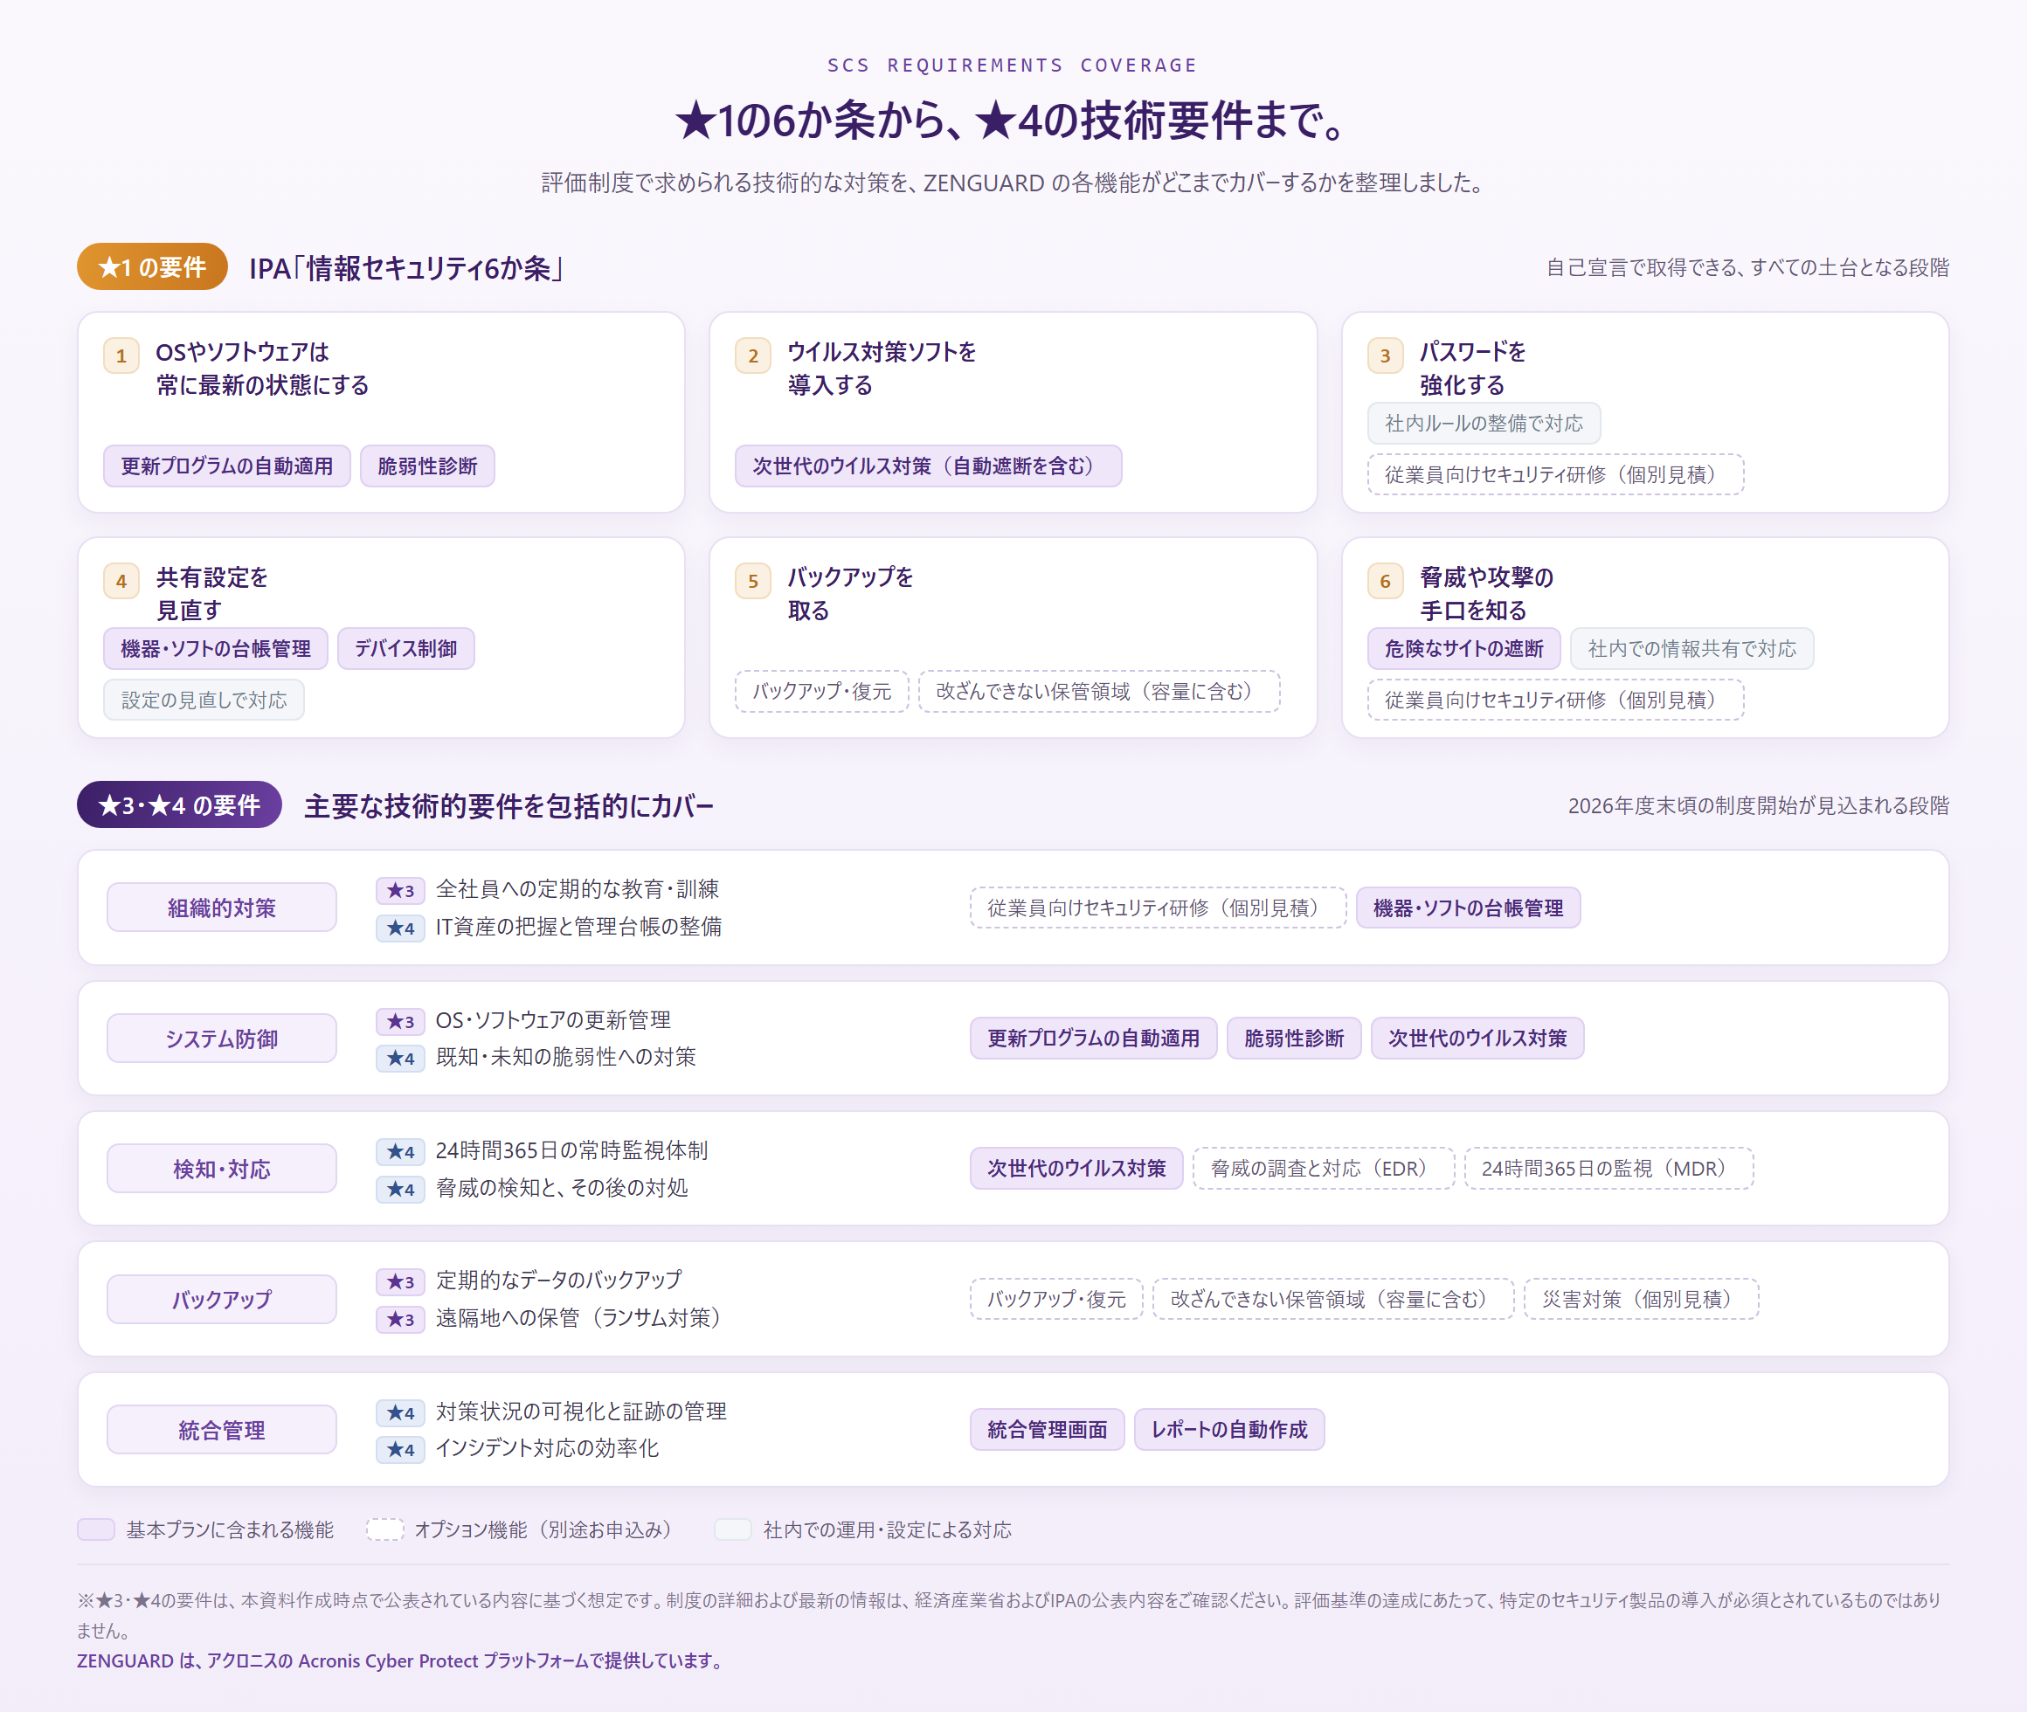Click the ★3 badge beside 定期的なデータのバックアップ
Image resolution: width=2027 pixels, height=1712 pixels.
401,1281
